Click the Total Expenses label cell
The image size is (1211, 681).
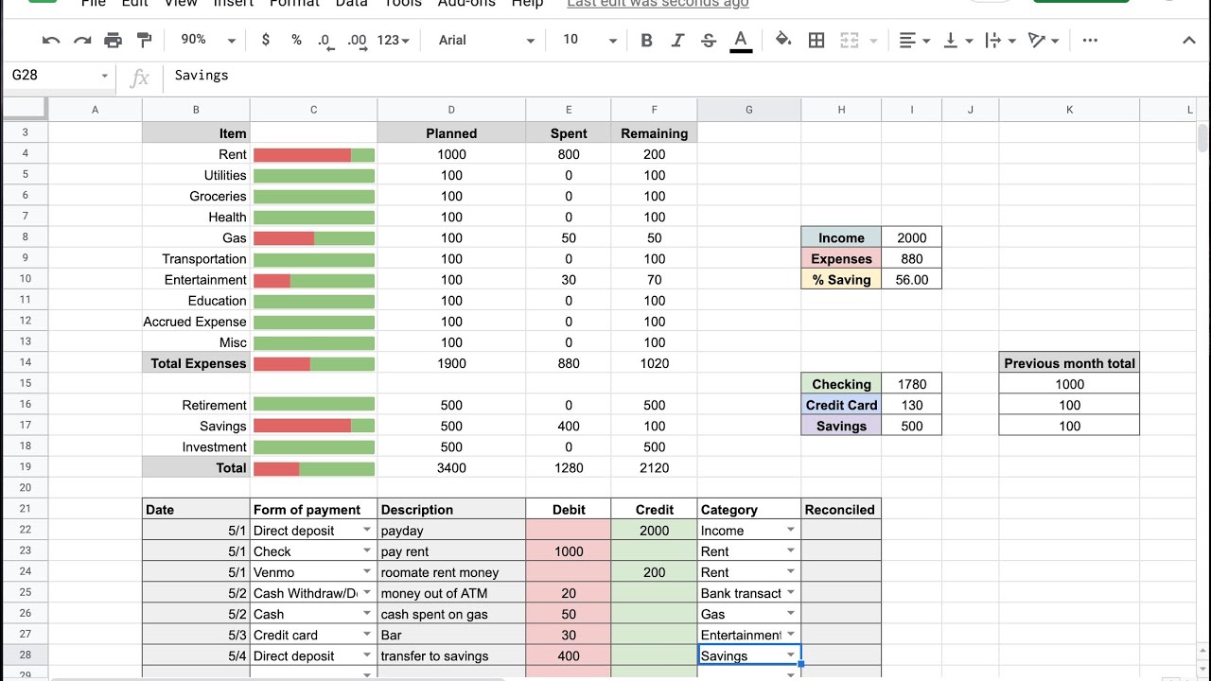[196, 363]
